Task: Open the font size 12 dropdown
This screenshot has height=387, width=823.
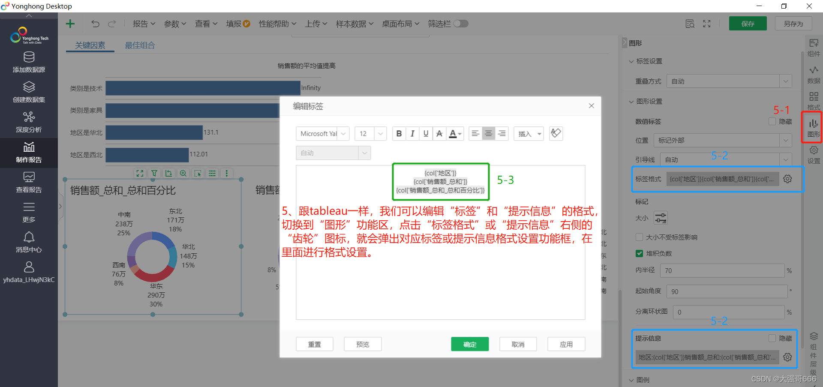Action: point(371,134)
